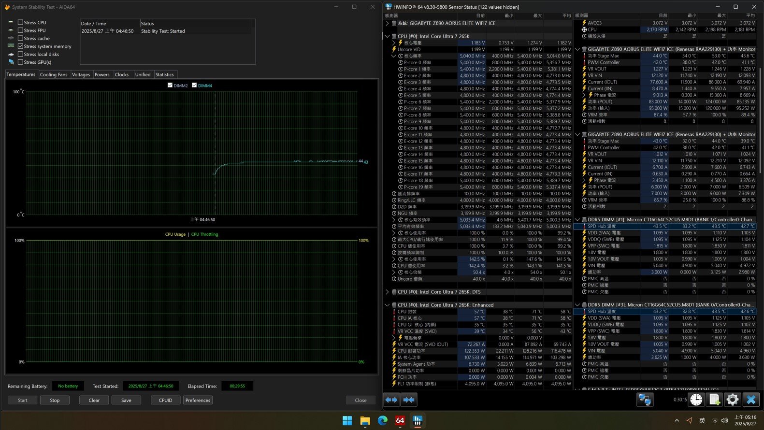
Task: Click the HWiNFO sensor list vertical scrollbar
Action: tap(760, 121)
